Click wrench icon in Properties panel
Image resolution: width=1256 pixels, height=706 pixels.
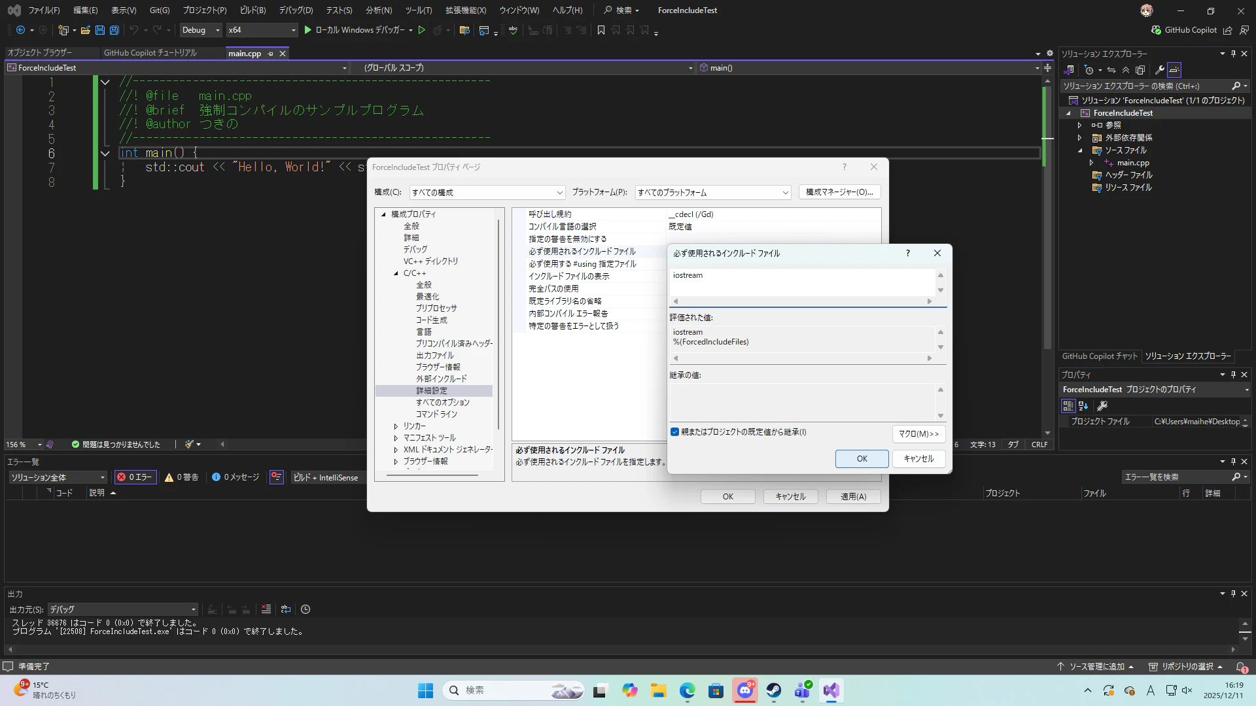tap(1102, 406)
